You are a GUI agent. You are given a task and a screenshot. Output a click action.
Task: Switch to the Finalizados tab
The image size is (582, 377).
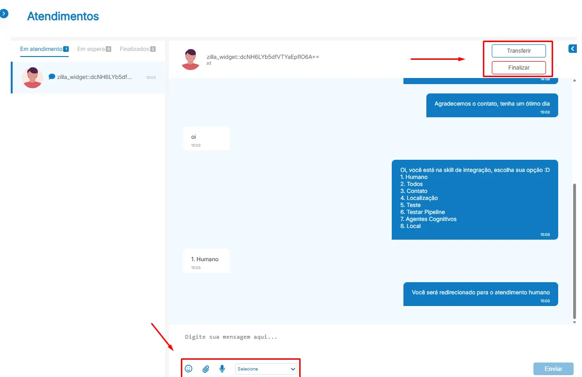[137, 49]
